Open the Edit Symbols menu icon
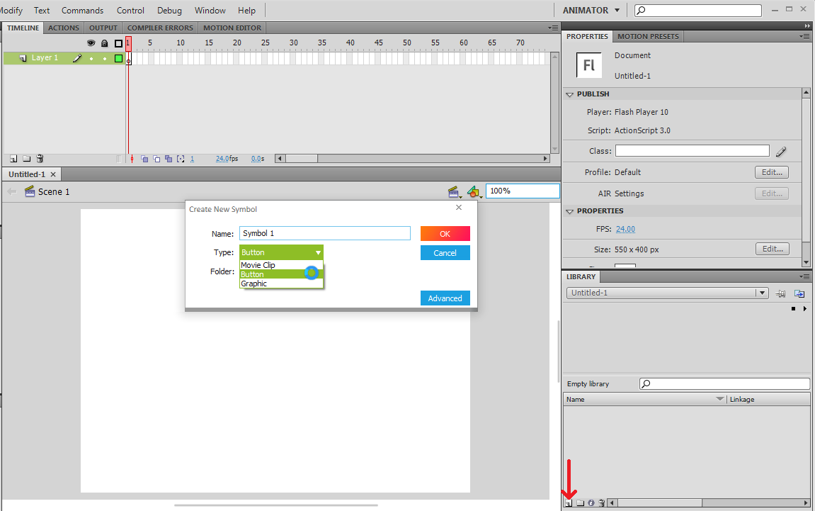Viewport: 815px width, 511px height. (474, 192)
